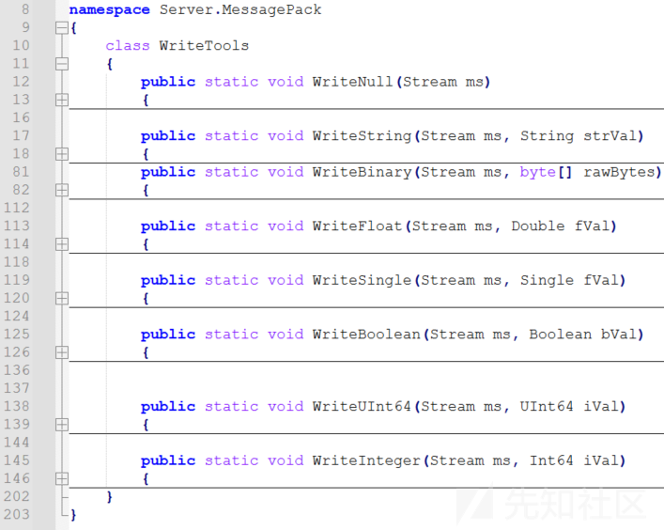Expand the WriteNull method body
This screenshot has height=530, width=664.
(x=62, y=100)
